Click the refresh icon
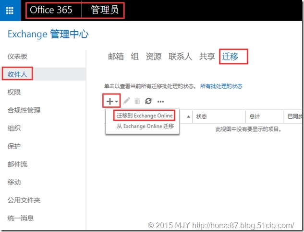 [148, 101]
